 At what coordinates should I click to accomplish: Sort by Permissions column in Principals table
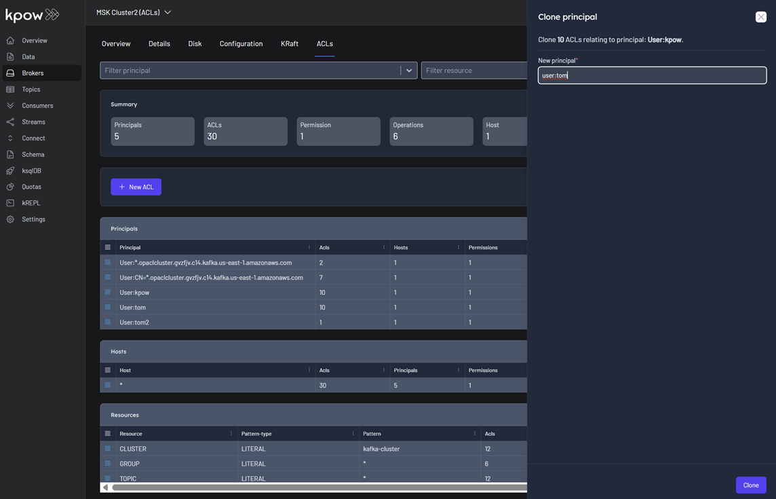coord(483,247)
